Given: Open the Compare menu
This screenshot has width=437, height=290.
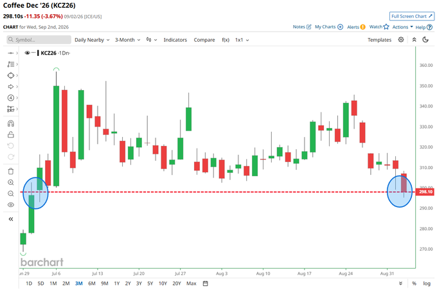Looking at the screenshot, I should click(204, 40).
